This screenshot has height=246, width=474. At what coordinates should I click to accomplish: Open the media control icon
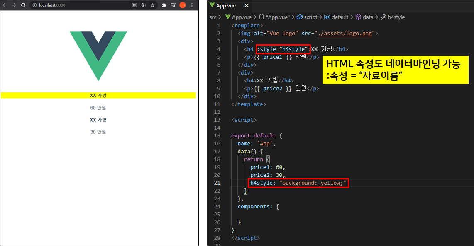pyautogui.click(x=173, y=5)
